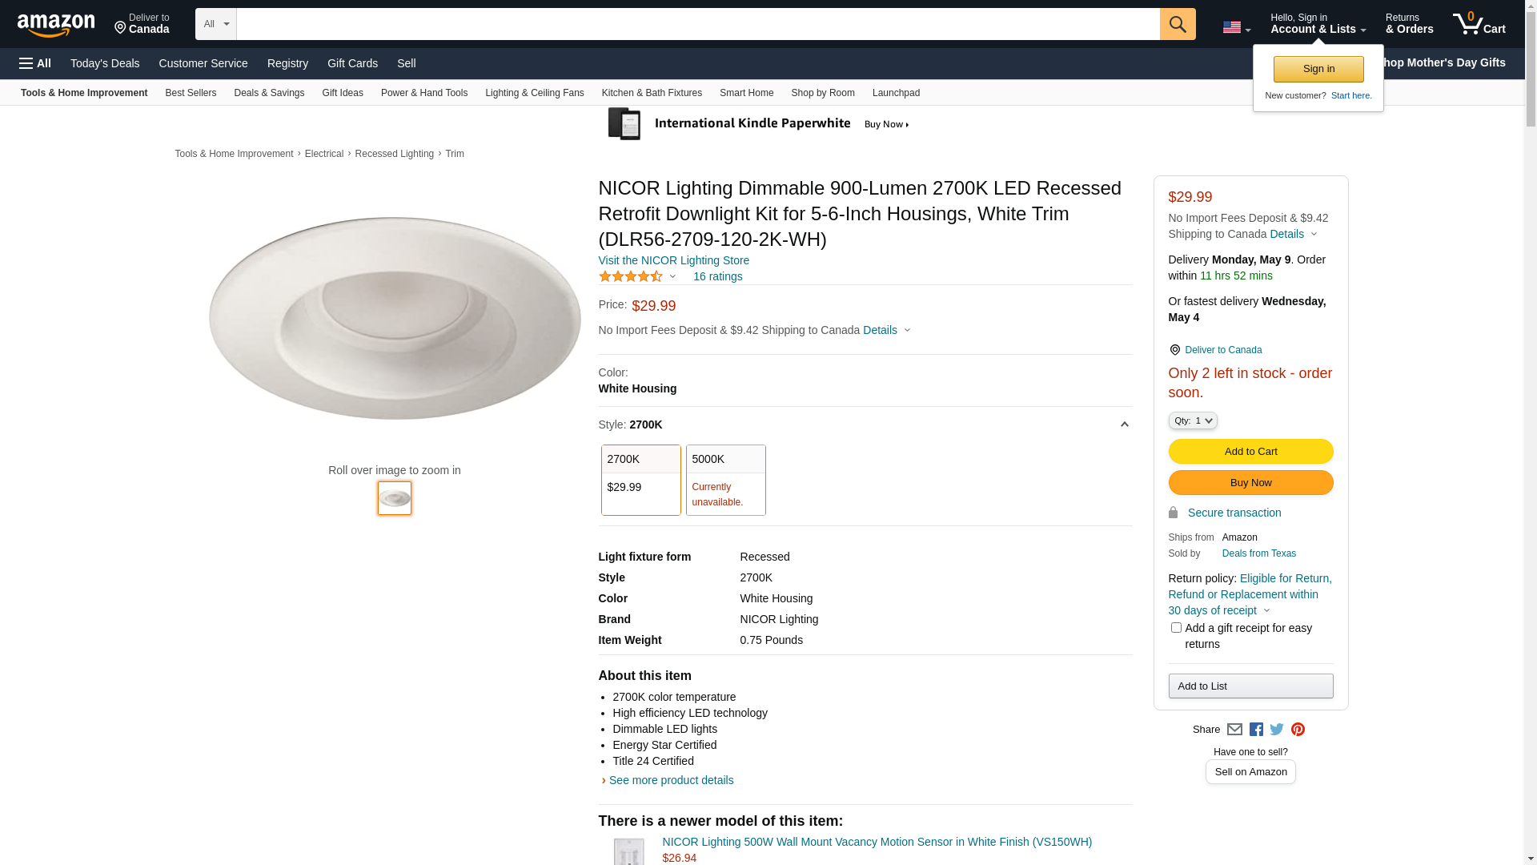Enable the gift receipt checkbox
The width and height of the screenshot is (1537, 865).
coord(1176,628)
